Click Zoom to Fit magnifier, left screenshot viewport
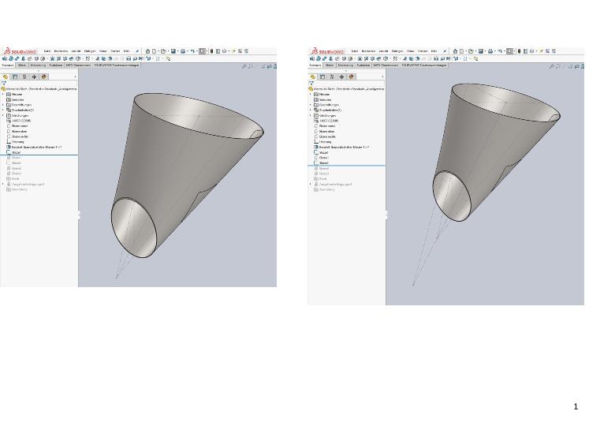 [x=244, y=66]
